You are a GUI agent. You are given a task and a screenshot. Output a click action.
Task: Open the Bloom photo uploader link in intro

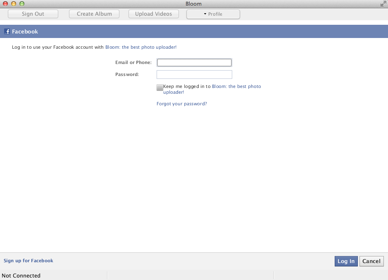pos(140,47)
